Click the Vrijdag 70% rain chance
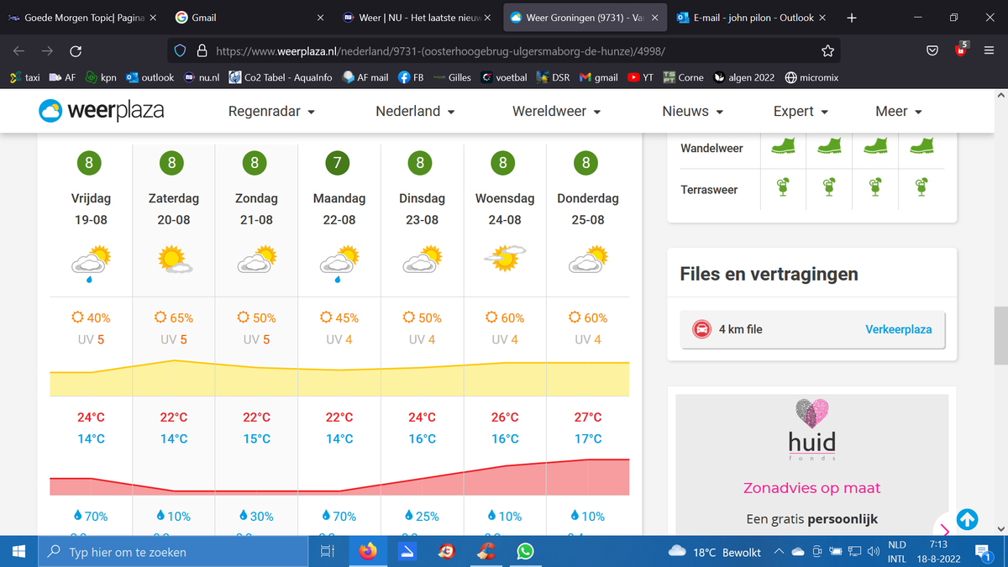Viewport: 1008px width, 567px height. [x=91, y=517]
